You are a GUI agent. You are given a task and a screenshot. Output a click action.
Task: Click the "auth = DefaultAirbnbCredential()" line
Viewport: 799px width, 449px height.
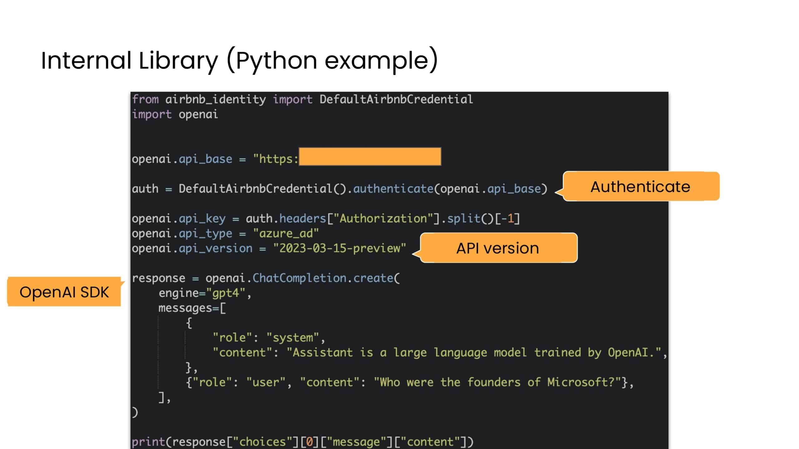(x=340, y=189)
